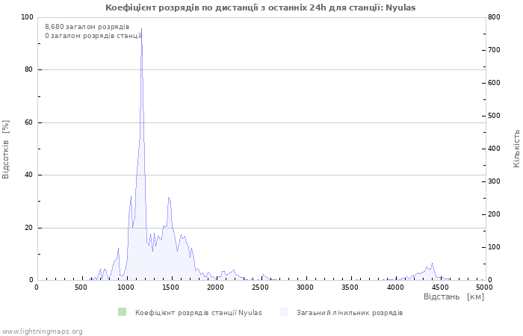Viewport: 523px width, 336px height.
Task: Click the '8,680 загалом розрядів' annotation
Action: [87, 27]
